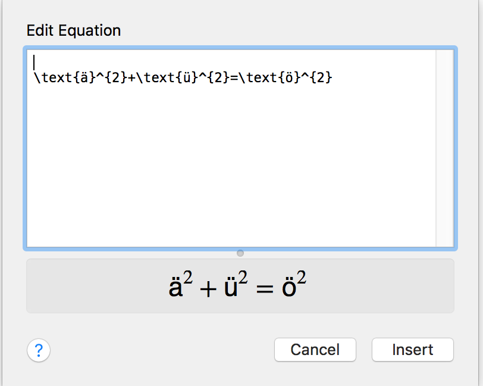
Task: Open help with the question mark button
Action: pyautogui.click(x=39, y=350)
